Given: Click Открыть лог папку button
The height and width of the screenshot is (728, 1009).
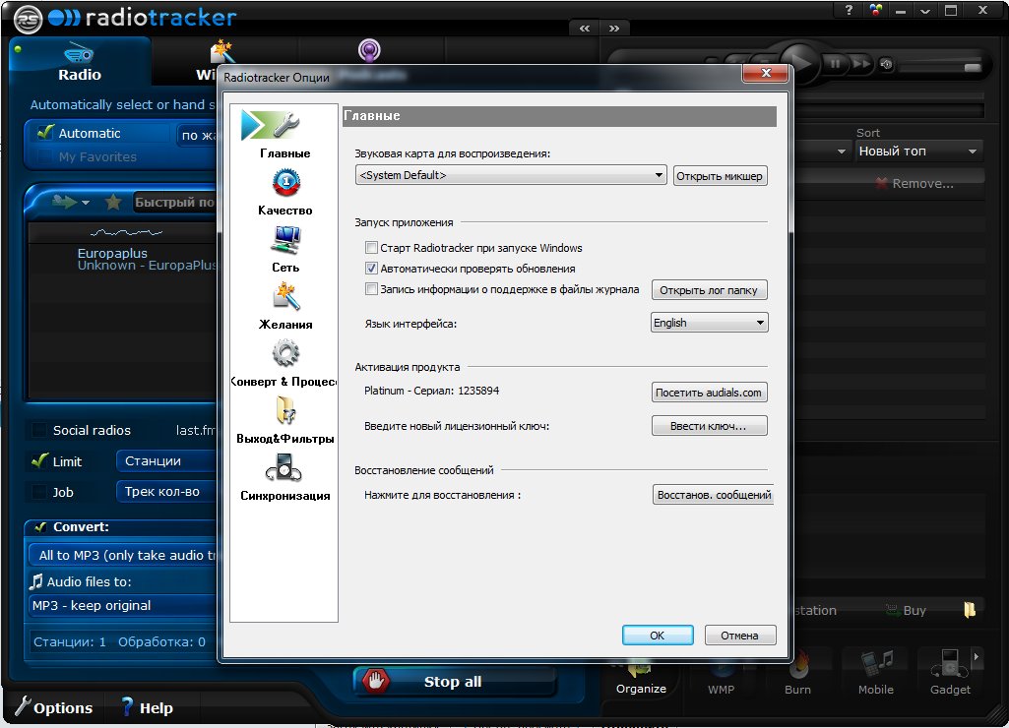Looking at the screenshot, I should (x=709, y=290).
